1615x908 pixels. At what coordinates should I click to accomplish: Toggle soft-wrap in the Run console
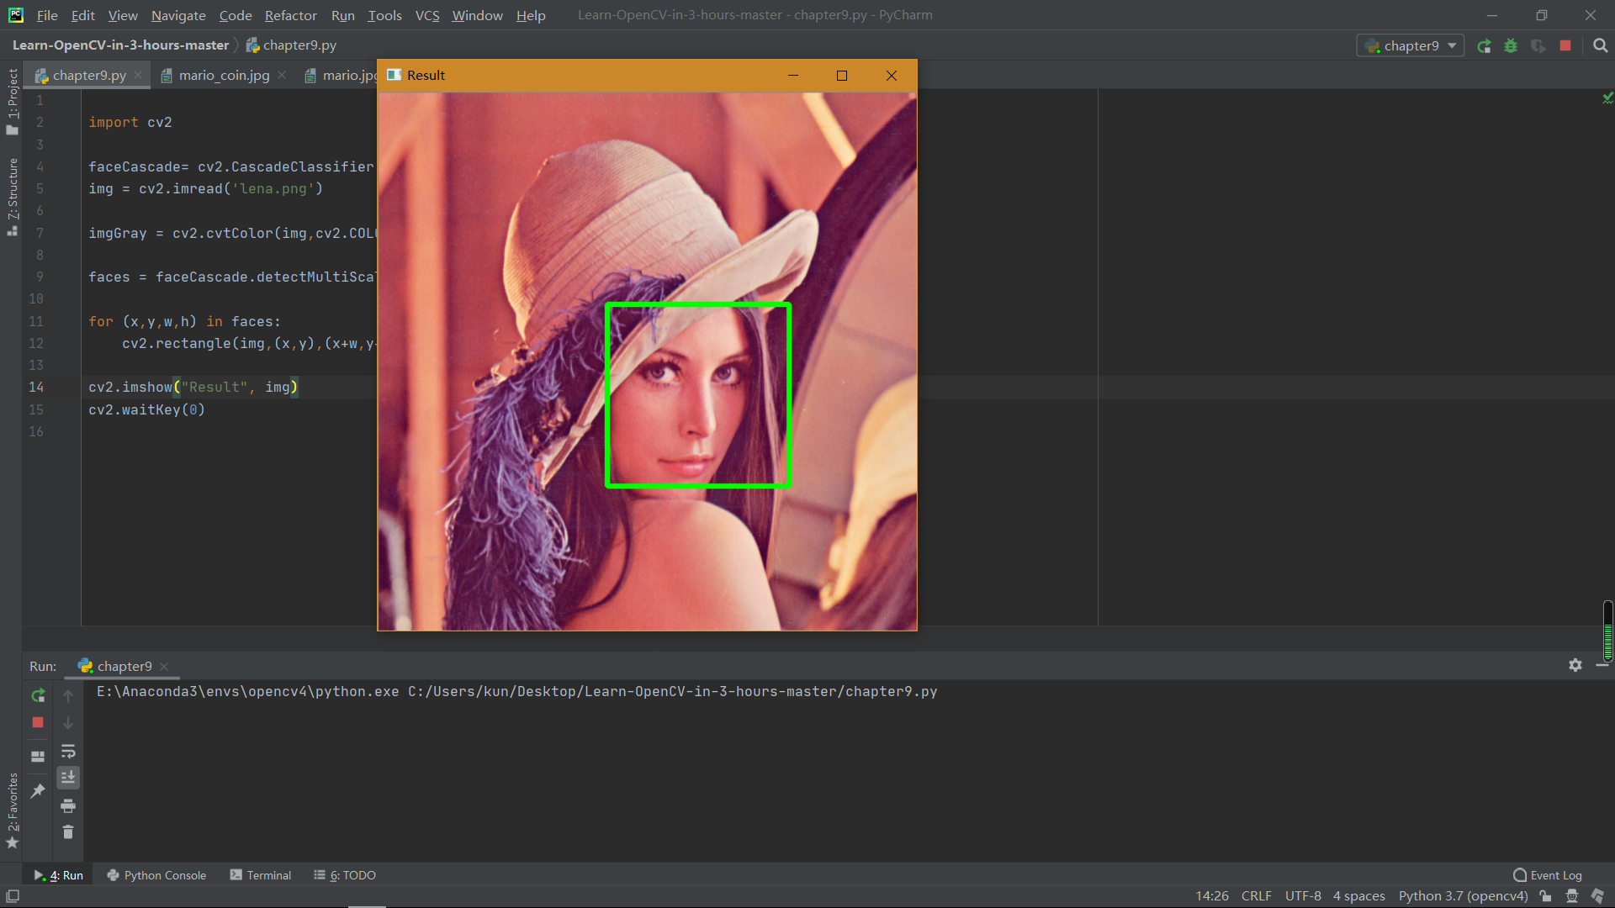(x=67, y=751)
